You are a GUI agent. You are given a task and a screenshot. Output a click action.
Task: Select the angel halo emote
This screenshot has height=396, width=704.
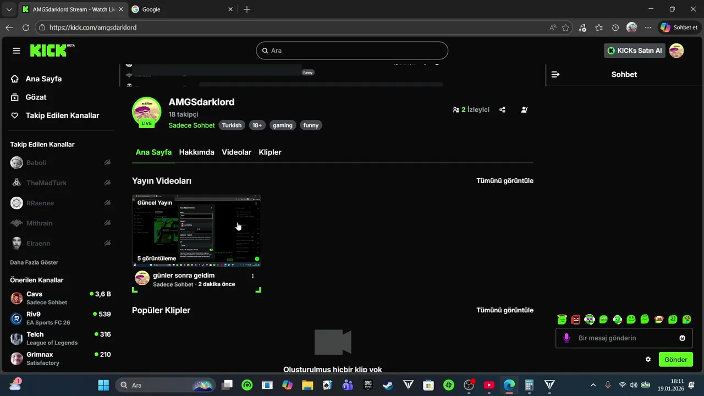point(562,319)
